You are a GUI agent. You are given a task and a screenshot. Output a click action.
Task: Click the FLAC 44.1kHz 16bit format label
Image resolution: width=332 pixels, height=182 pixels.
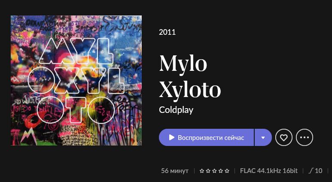click(x=269, y=171)
